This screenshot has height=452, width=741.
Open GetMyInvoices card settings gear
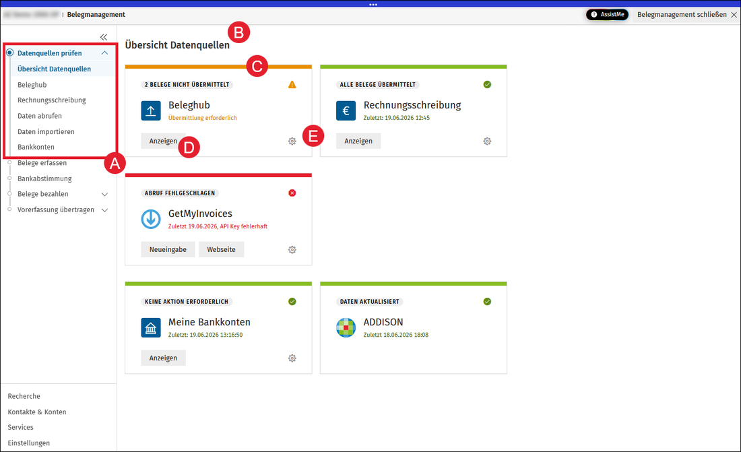[x=292, y=250]
